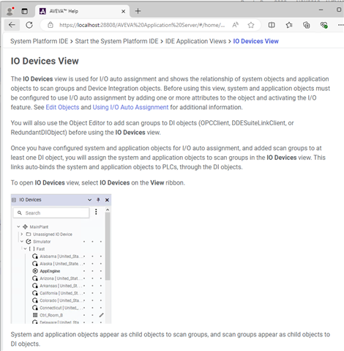Viewport: 344px width, 351px height.
Task: Go to System Platform IDE breadcrumb
Action: point(39,41)
